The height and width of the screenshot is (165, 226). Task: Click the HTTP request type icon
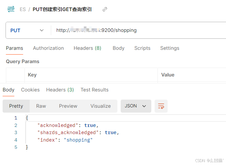11,9
